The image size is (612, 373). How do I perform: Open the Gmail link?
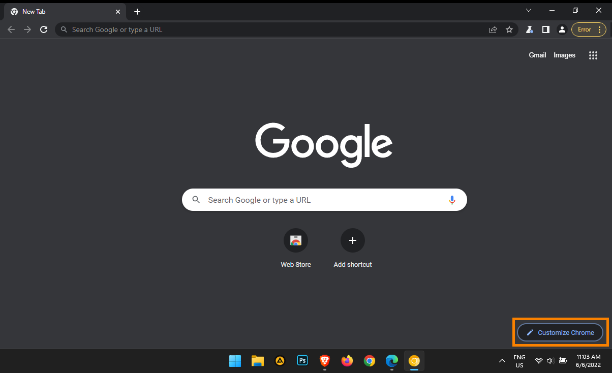[x=537, y=55]
